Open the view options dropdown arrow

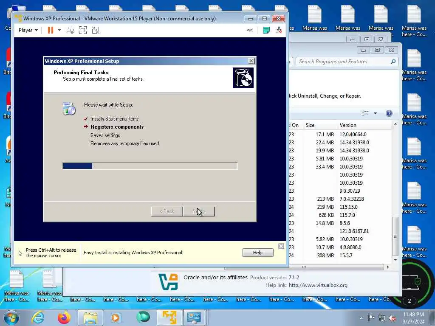[376, 113]
